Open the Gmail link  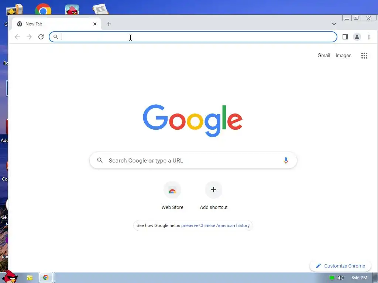(323, 55)
